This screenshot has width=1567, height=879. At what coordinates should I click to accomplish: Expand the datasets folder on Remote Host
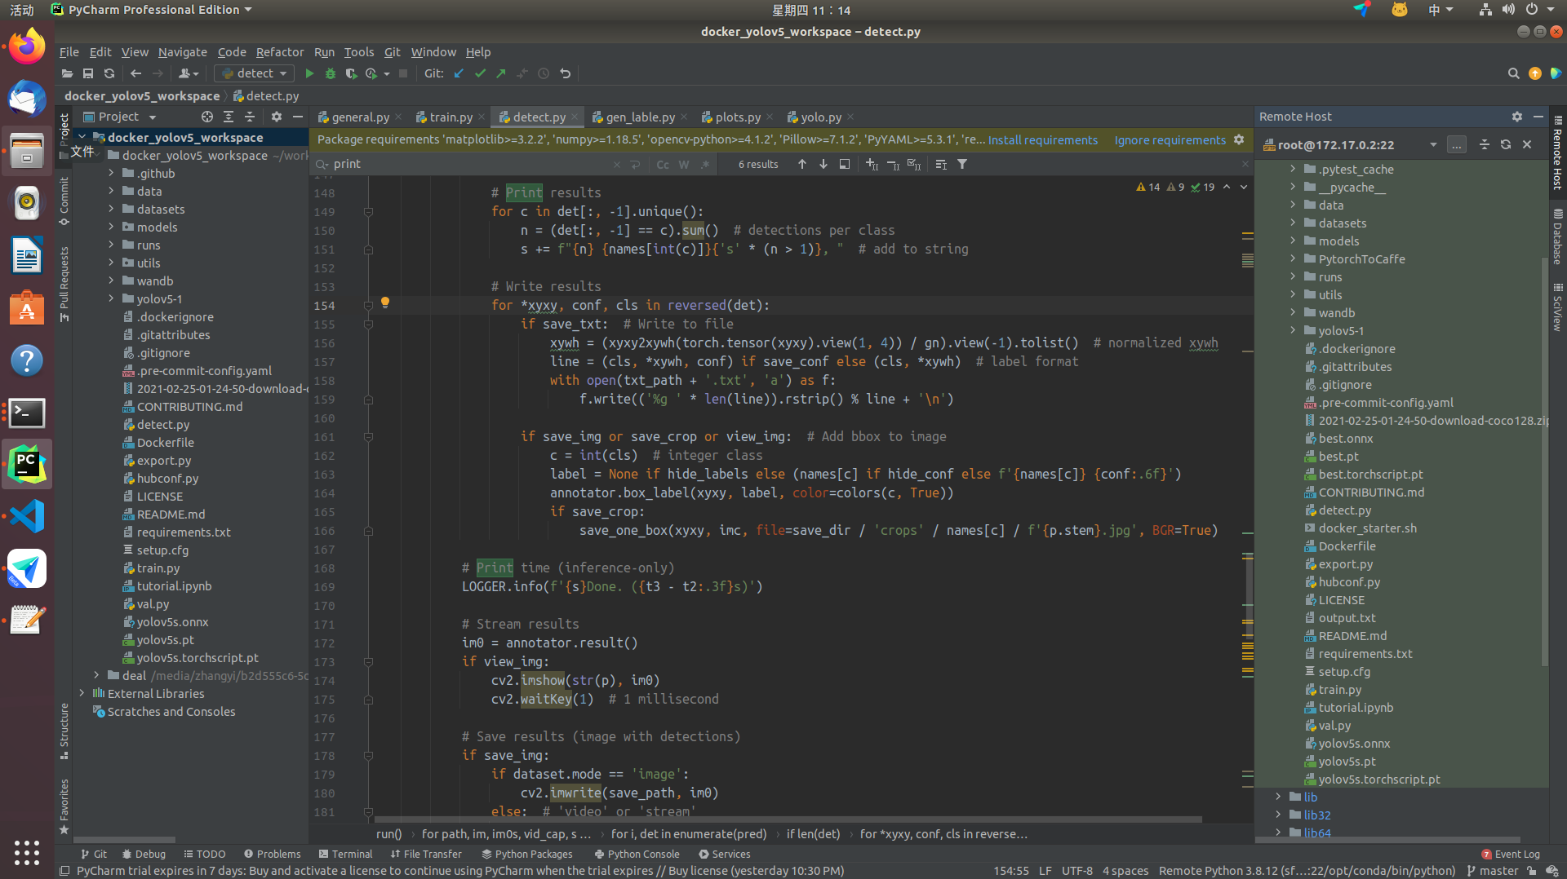click(1292, 223)
